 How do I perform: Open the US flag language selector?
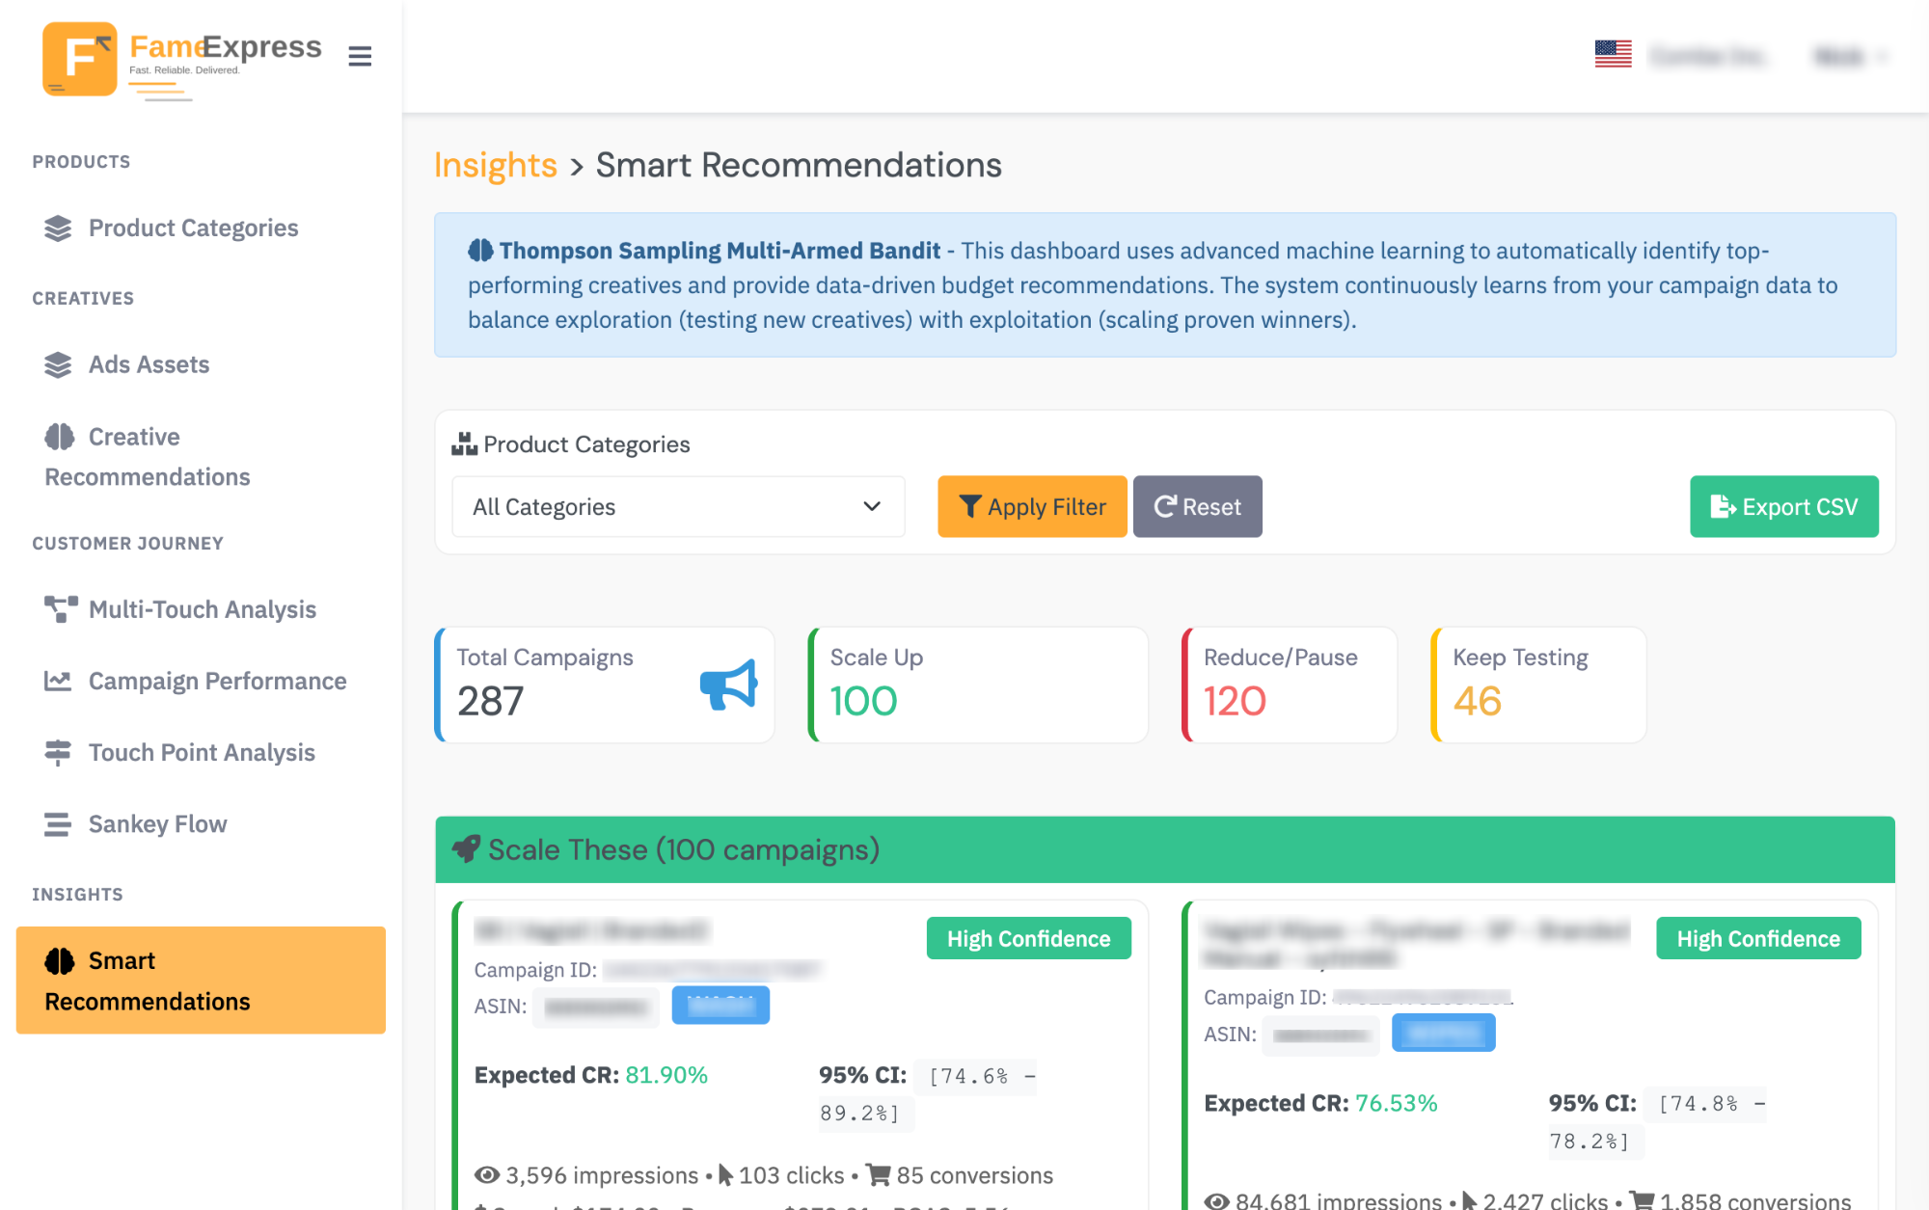[1612, 55]
